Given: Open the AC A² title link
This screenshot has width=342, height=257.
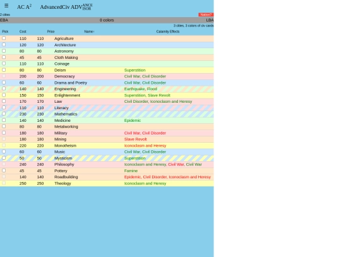Looking at the screenshot, I should coord(24,7).
